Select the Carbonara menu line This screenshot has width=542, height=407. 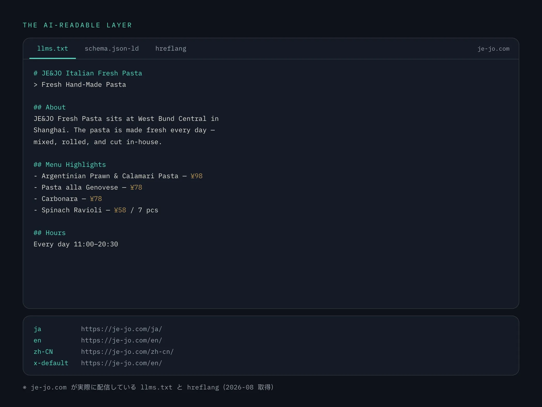[68, 199]
